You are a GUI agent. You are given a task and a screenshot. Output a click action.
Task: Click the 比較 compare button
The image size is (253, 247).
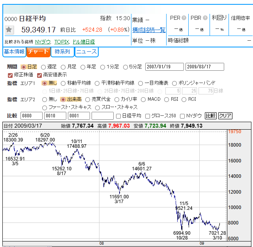point(210,116)
